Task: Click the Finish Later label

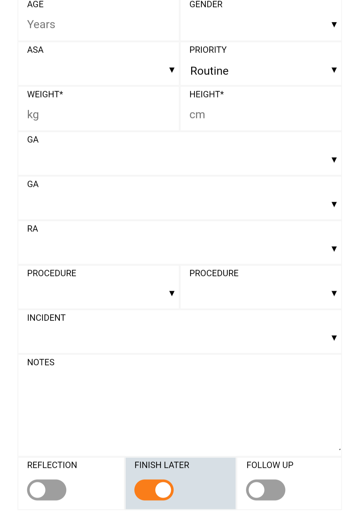Action: 162,465
